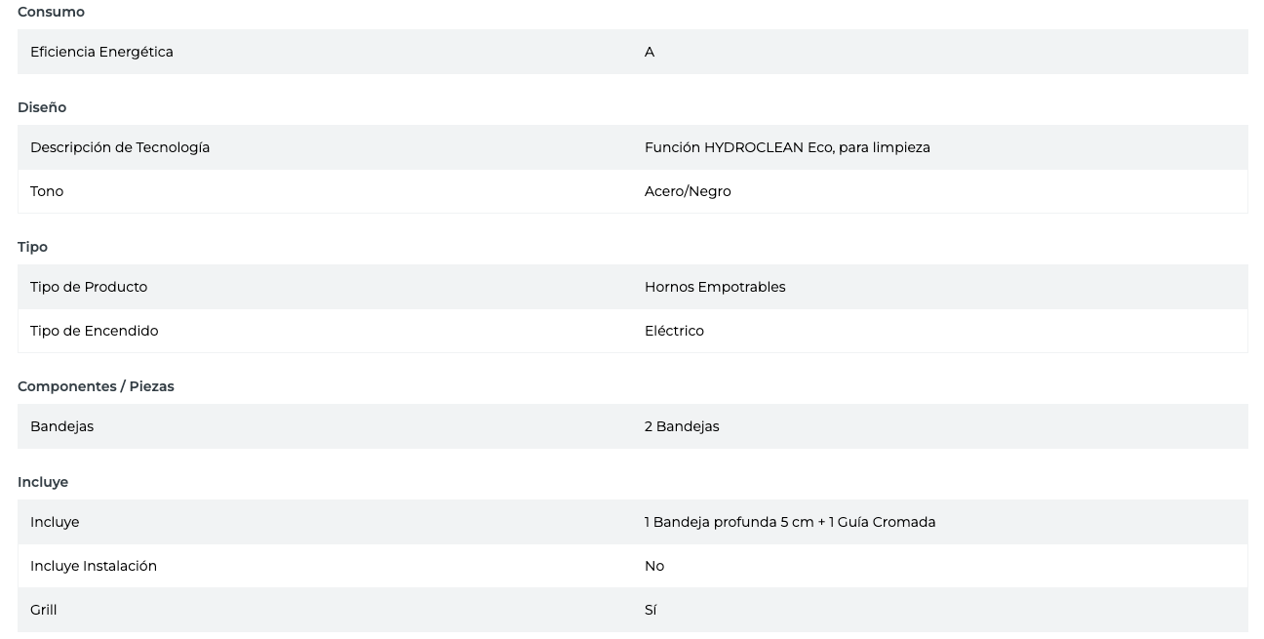Click the 2 Bandejas value

point(682,426)
